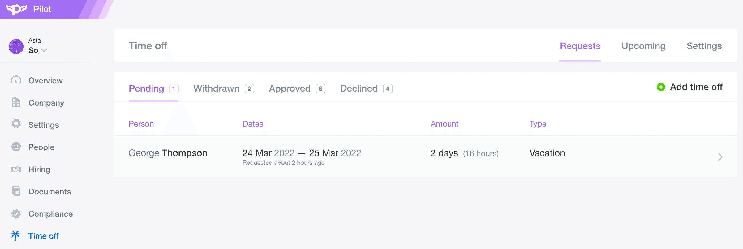743x249 pixels.
Task: Click the Company building icon
Action: pos(16,102)
